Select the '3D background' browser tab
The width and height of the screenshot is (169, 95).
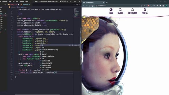click(93, 2)
